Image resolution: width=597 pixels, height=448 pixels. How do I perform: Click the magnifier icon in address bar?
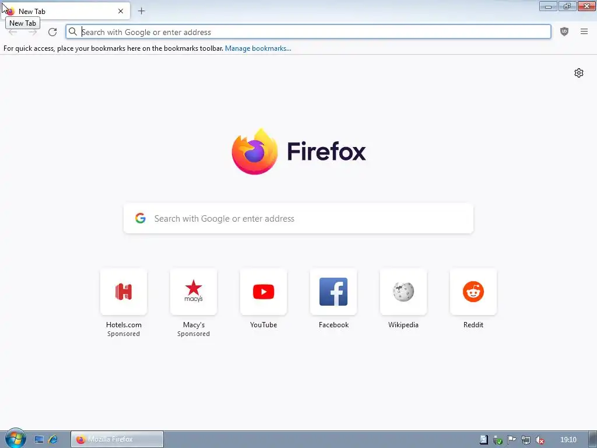(x=73, y=32)
